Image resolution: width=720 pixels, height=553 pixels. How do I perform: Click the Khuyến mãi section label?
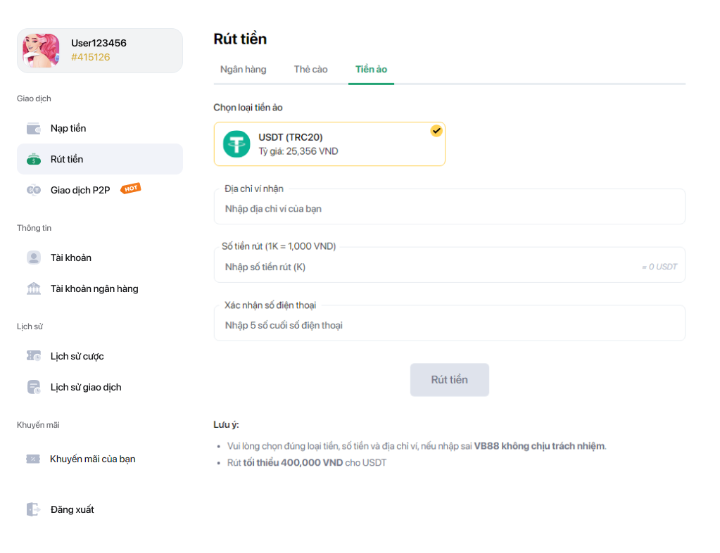point(38,425)
